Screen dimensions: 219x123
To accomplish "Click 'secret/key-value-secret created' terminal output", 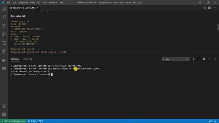I will [x=30, y=71].
